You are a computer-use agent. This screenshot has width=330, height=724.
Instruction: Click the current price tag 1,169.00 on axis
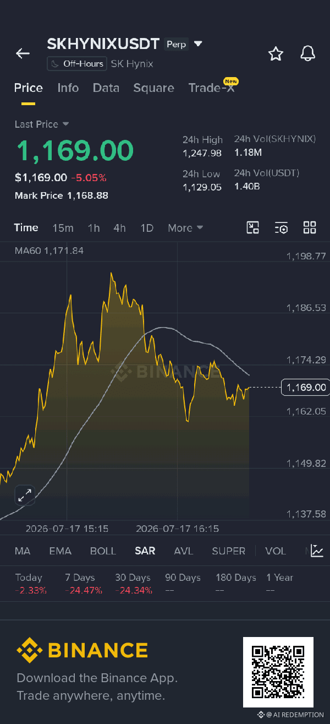point(305,388)
